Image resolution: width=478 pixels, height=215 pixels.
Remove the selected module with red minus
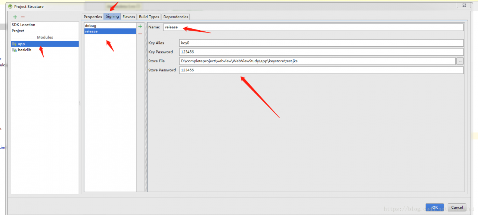click(23, 17)
